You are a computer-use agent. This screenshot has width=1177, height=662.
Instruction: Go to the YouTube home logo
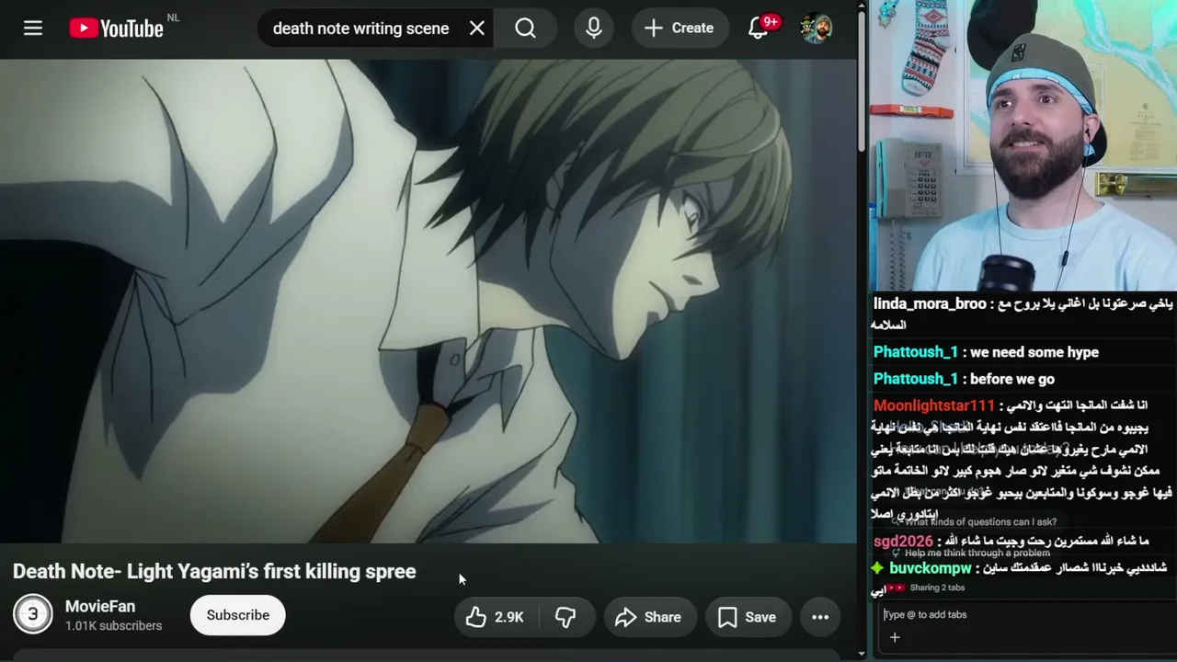(117, 29)
